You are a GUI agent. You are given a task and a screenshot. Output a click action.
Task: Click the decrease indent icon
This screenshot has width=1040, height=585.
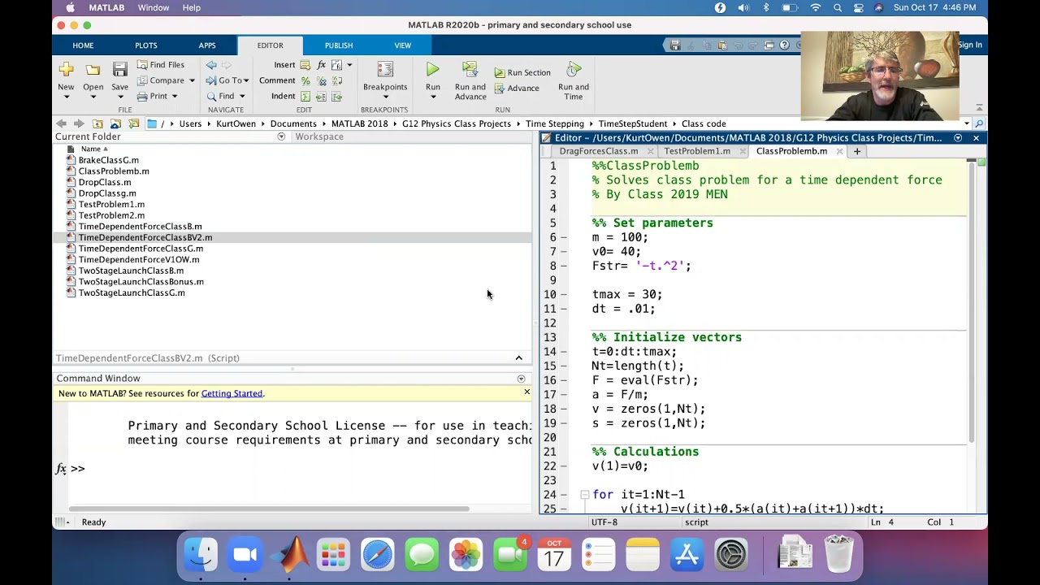click(x=337, y=96)
